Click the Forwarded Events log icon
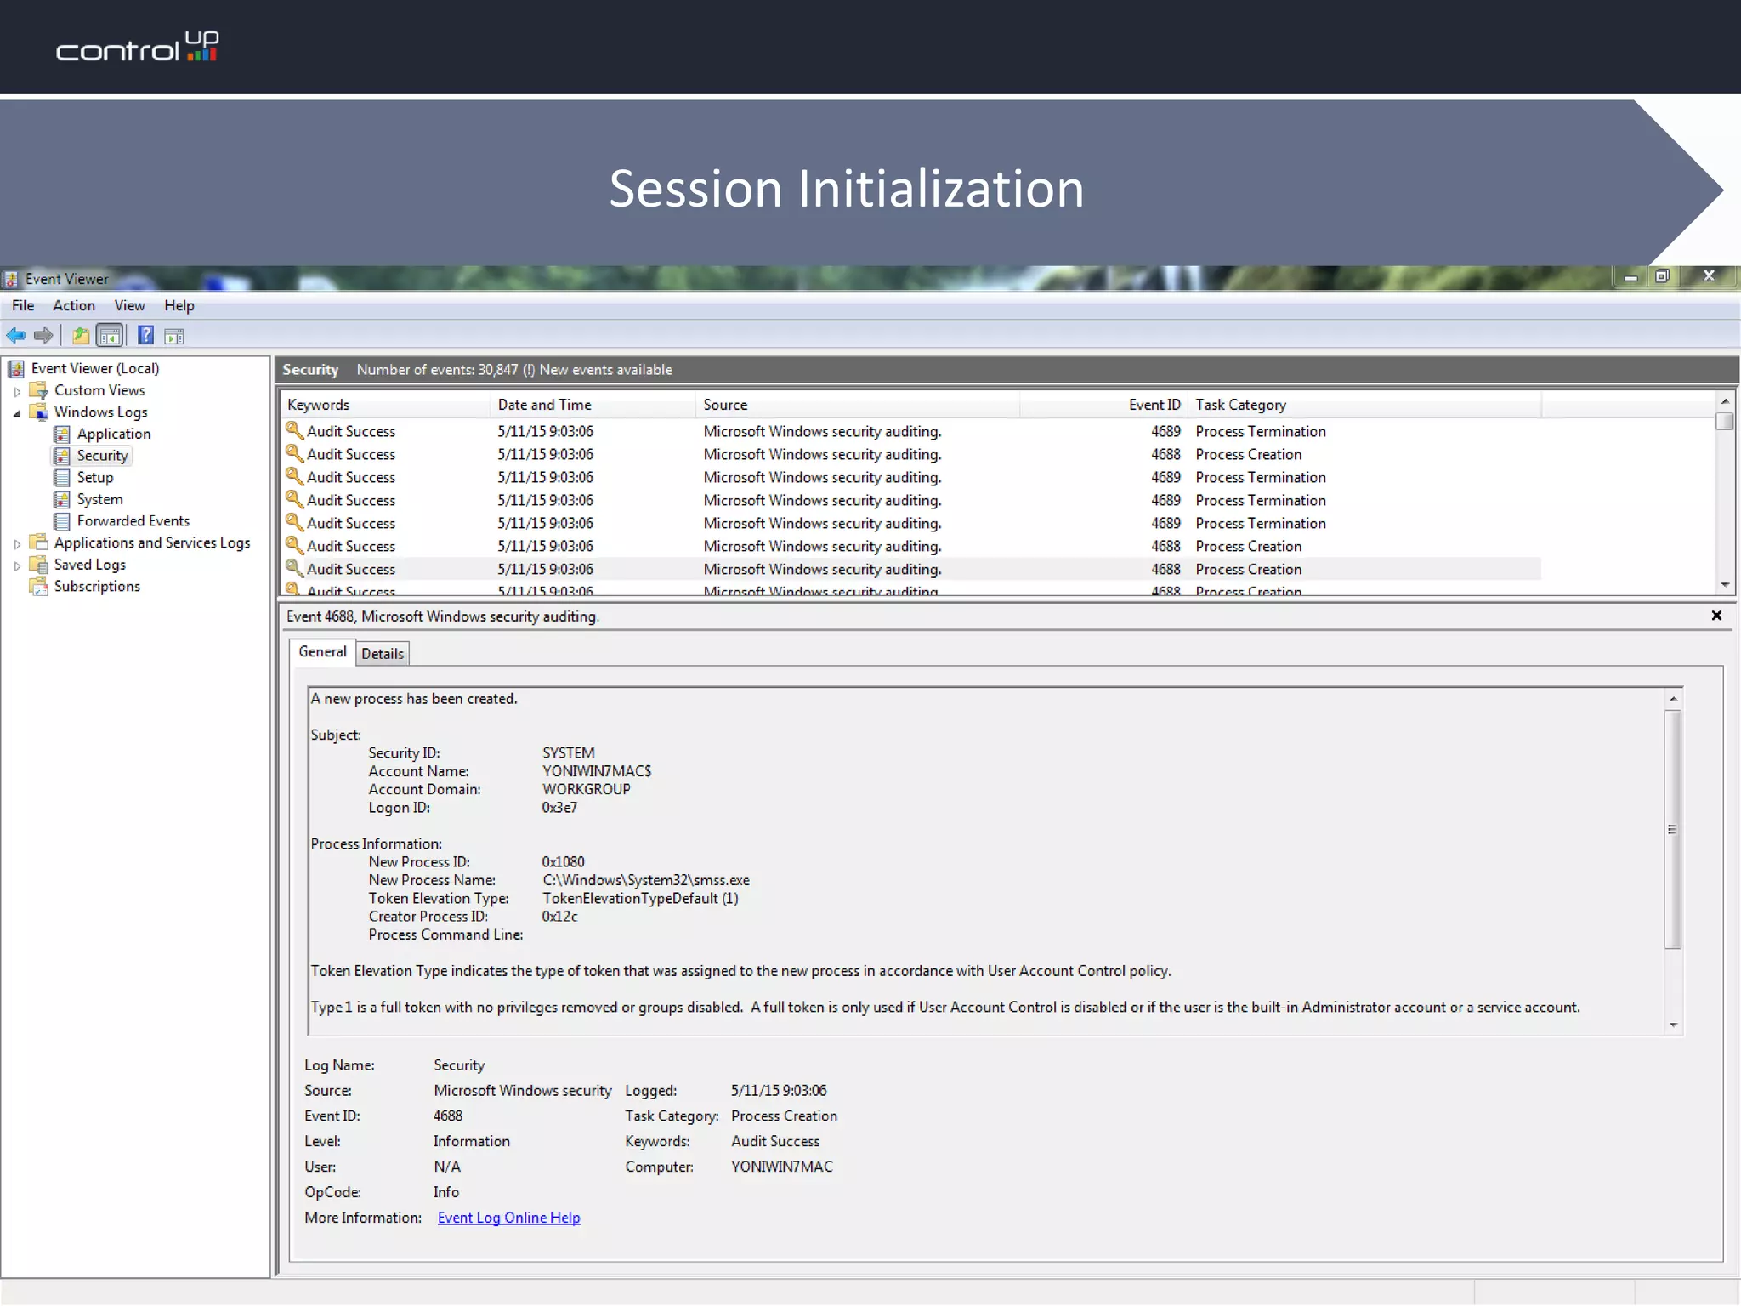The image size is (1741, 1306). [x=62, y=521]
